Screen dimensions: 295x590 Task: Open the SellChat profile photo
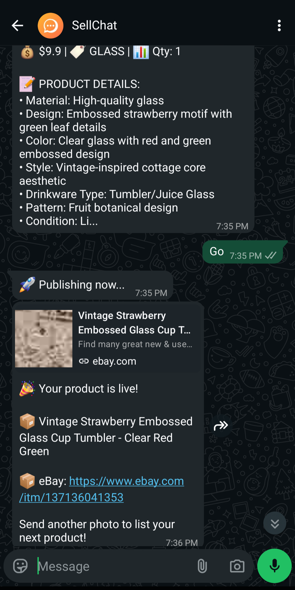click(x=51, y=25)
